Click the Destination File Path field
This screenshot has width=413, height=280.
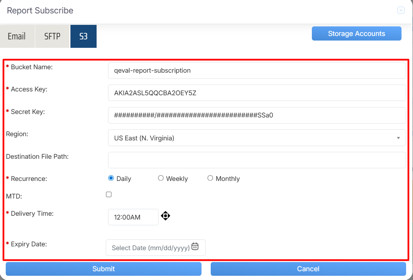tap(257, 160)
